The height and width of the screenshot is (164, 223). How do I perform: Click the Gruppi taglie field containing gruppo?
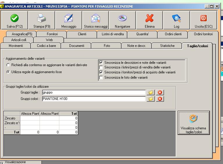point(94,92)
